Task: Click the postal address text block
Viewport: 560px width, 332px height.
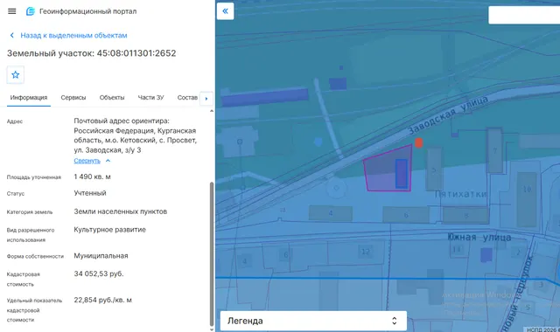Action: [x=136, y=135]
